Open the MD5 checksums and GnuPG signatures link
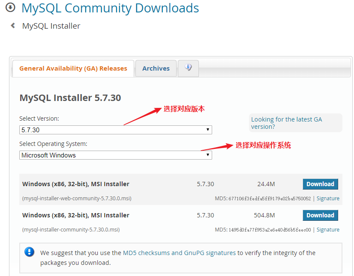 point(179,253)
